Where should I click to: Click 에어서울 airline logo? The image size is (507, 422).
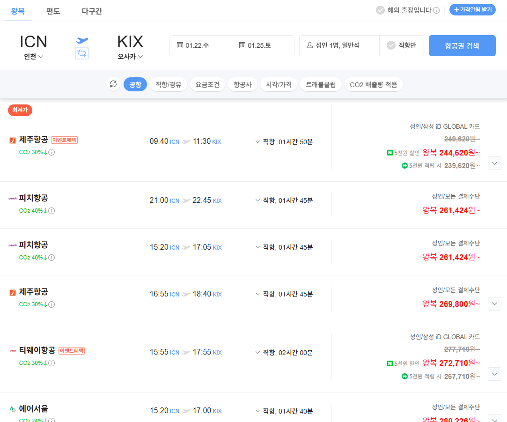13,409
